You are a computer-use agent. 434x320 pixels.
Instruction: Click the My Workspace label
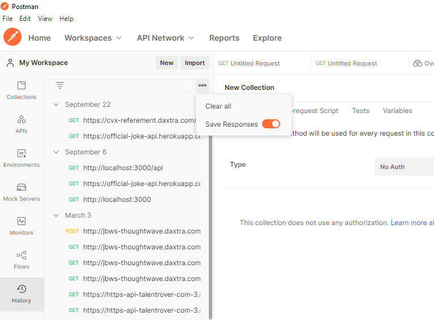(44, 63)
